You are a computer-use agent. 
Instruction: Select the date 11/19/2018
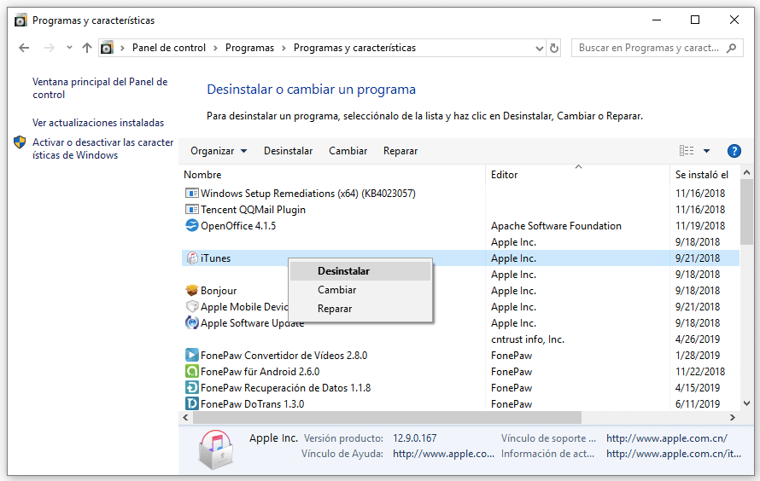[x=700, y=226]
